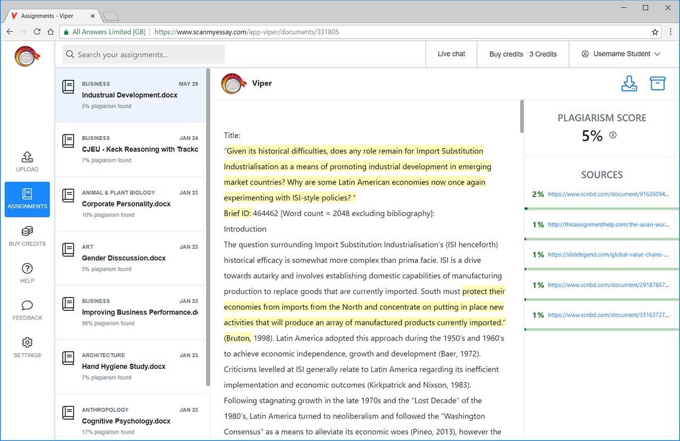
Task: Archive the document with the box icon
Action: 658,83
